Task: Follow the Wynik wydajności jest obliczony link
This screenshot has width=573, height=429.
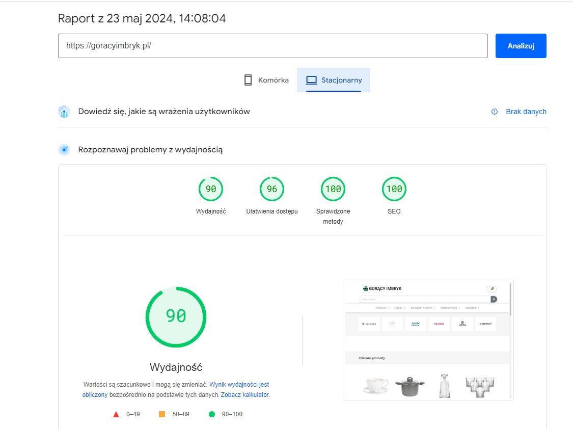Action: (239, 385)
